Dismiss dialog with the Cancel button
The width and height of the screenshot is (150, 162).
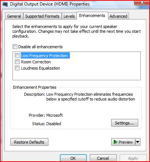pyautogui.click(x=103, y=158)
